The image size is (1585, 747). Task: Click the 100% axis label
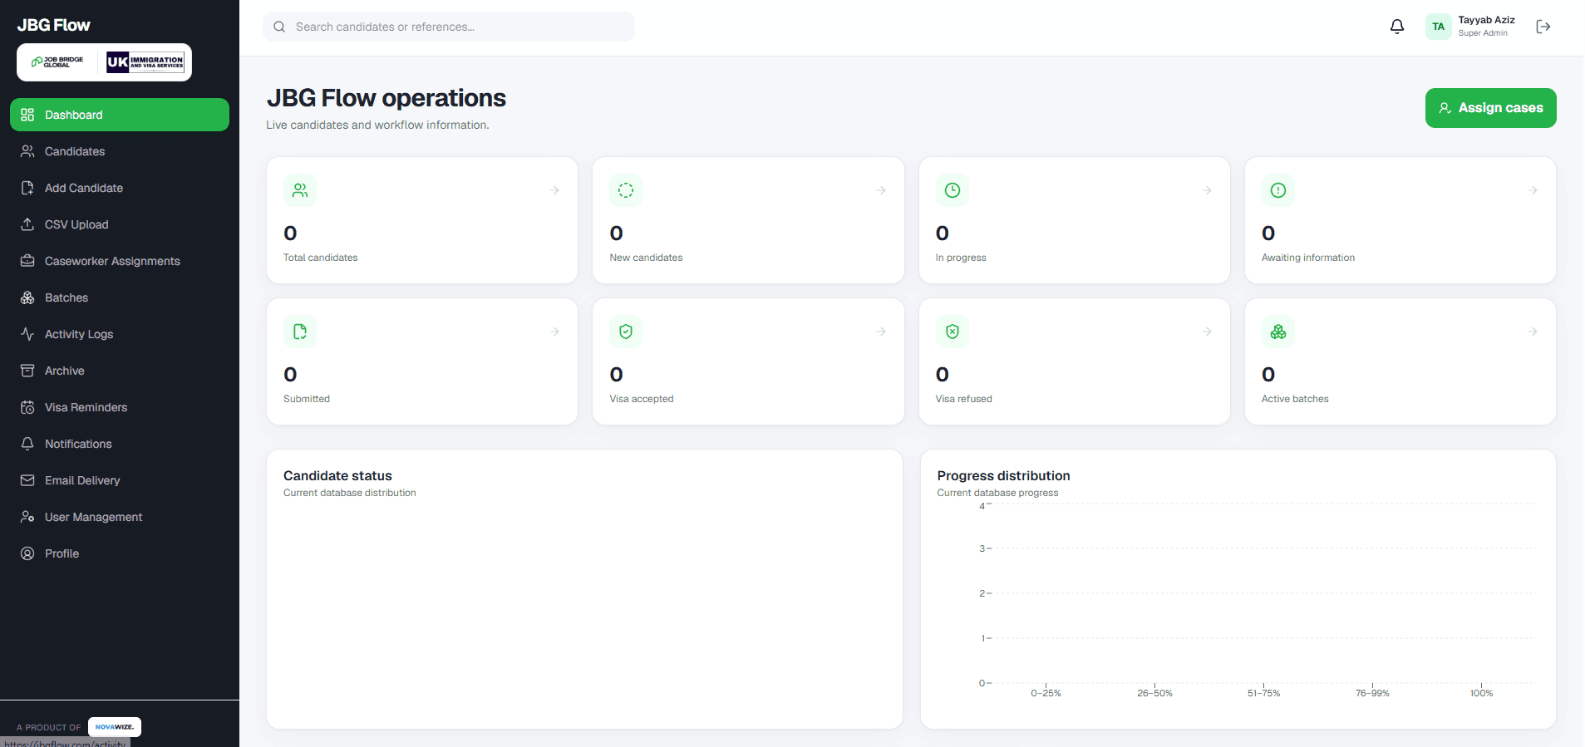point(1481,693)
